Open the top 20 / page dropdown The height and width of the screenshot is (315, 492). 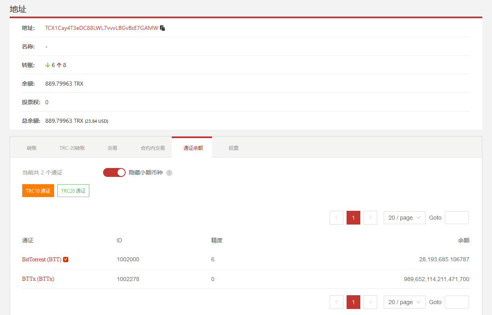click(404, 218)
